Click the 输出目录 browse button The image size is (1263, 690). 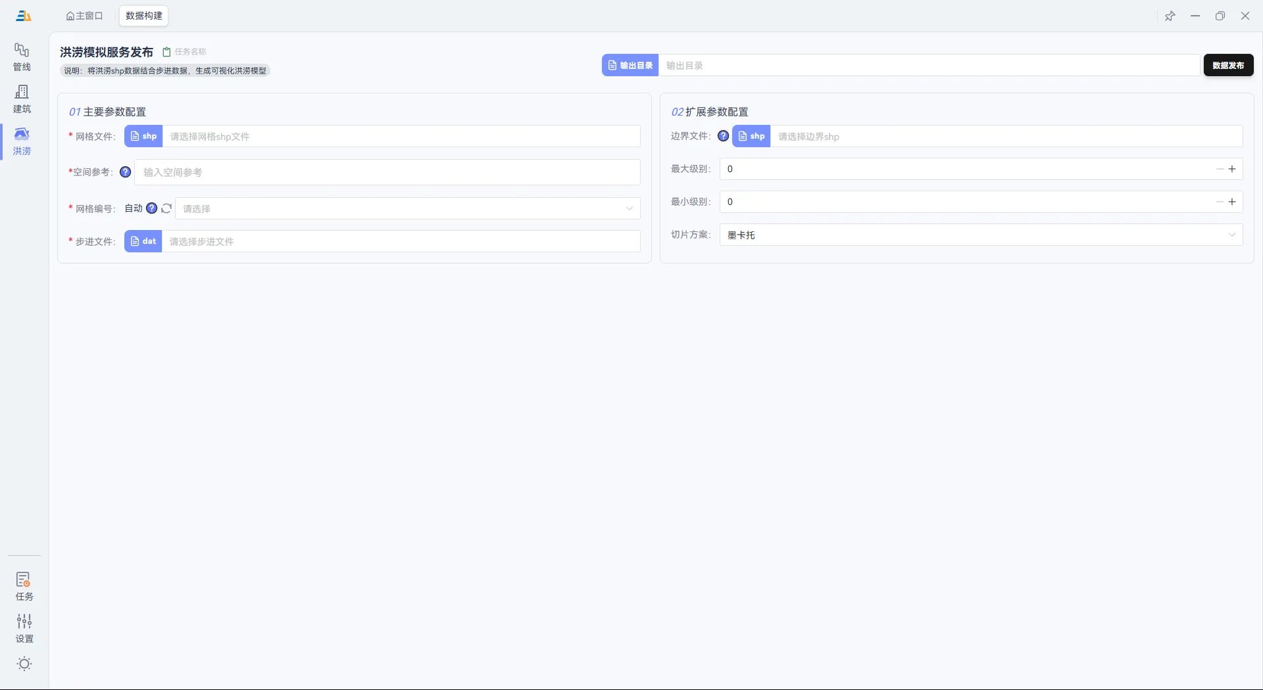coord(630,65)
